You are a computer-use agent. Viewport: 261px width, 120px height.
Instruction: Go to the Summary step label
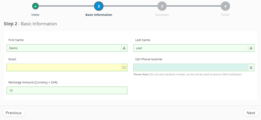point(162,15)
